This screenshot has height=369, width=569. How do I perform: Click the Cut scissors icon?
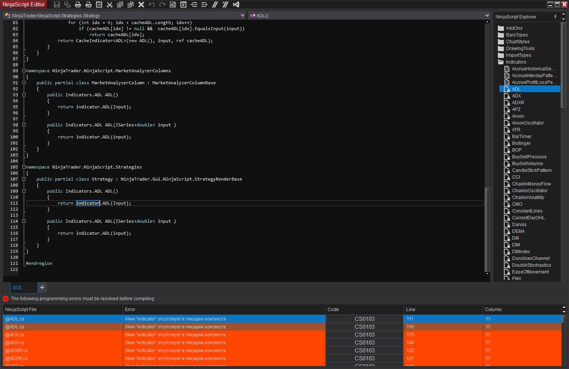tap(110, 5)
